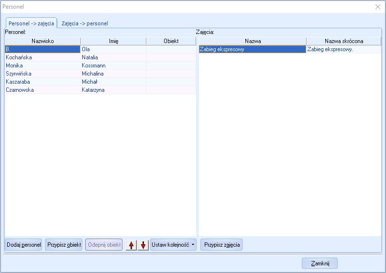This screenshot has height=273, width=386.
Task: Click the Michał cell
Action: 113,82
